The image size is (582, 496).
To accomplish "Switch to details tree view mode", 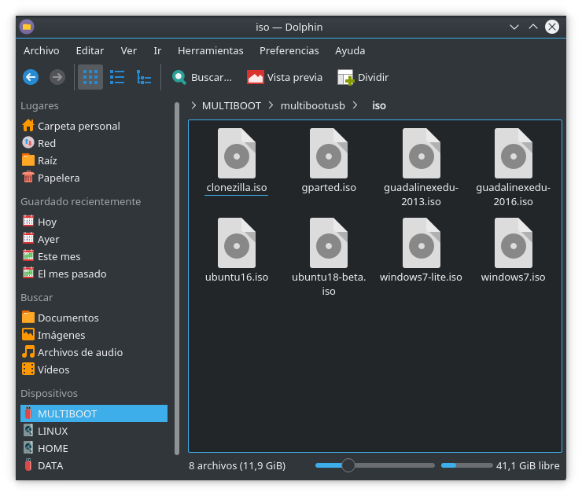I will coord(144,77).
